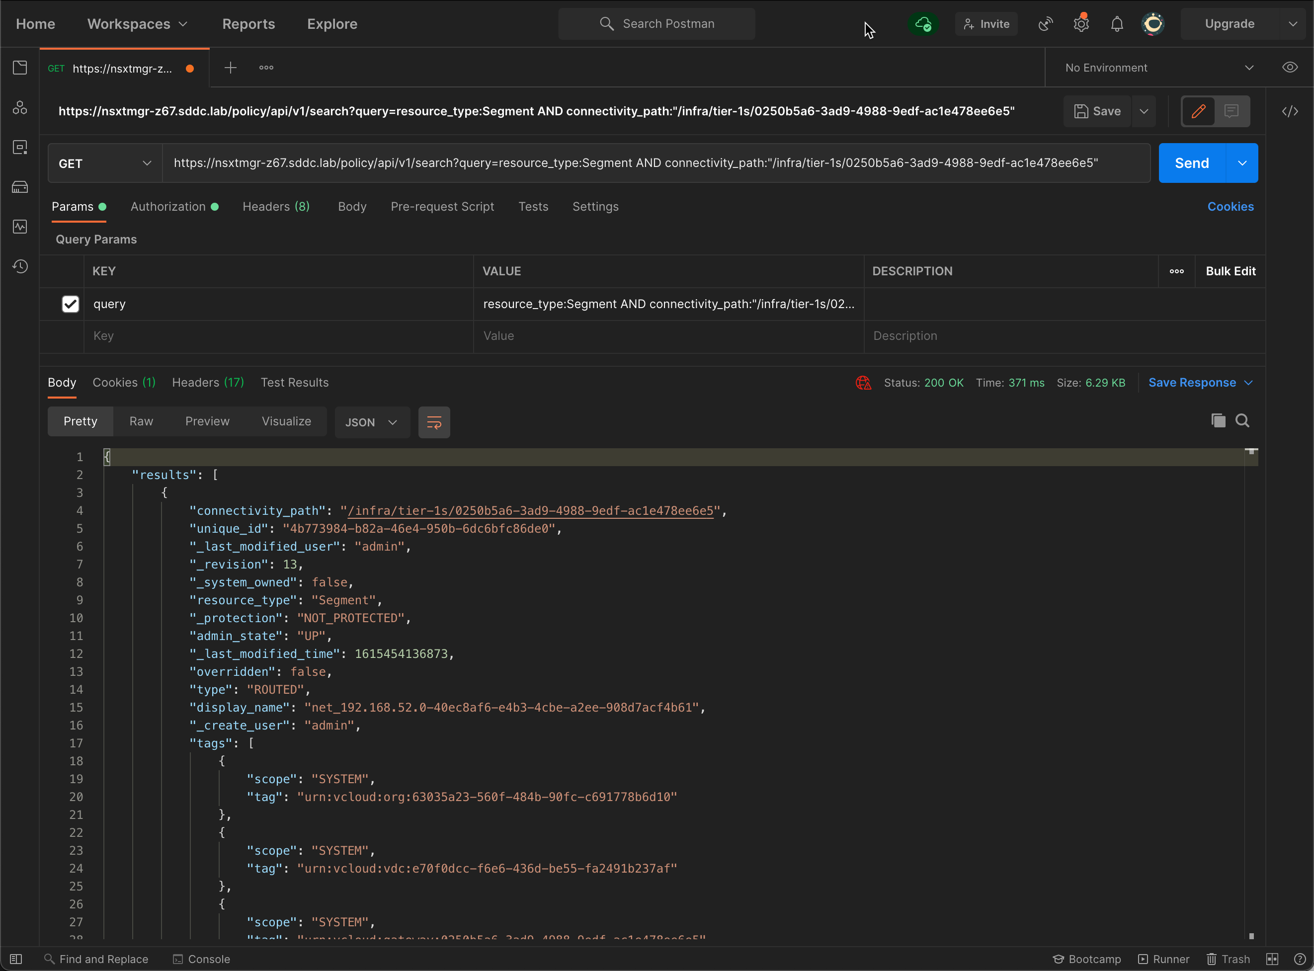Click the edit pencil icon in toolbar
This screenshot has height=971, width=1314.
pyautogui.click(x=1199, y=111)
